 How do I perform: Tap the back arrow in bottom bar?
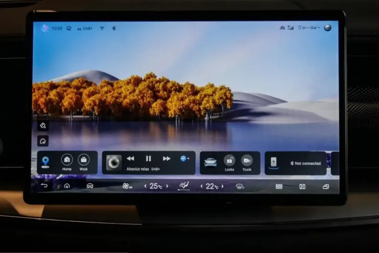coord(44,185)
